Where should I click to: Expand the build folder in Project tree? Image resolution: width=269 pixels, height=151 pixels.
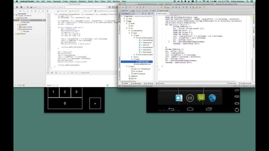127,23
